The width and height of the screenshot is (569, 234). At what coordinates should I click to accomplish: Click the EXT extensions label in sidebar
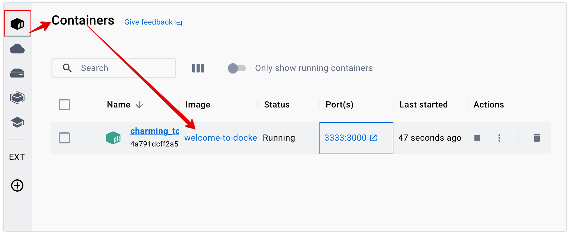17,157
